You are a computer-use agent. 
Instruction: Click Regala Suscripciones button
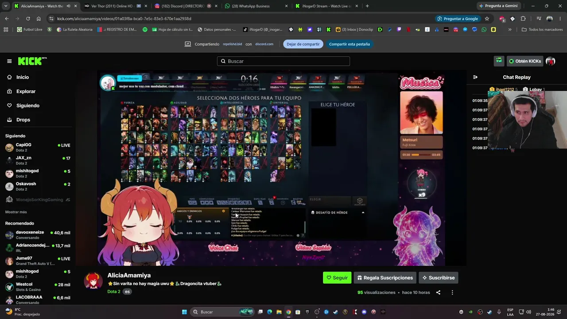pos(385,278)
